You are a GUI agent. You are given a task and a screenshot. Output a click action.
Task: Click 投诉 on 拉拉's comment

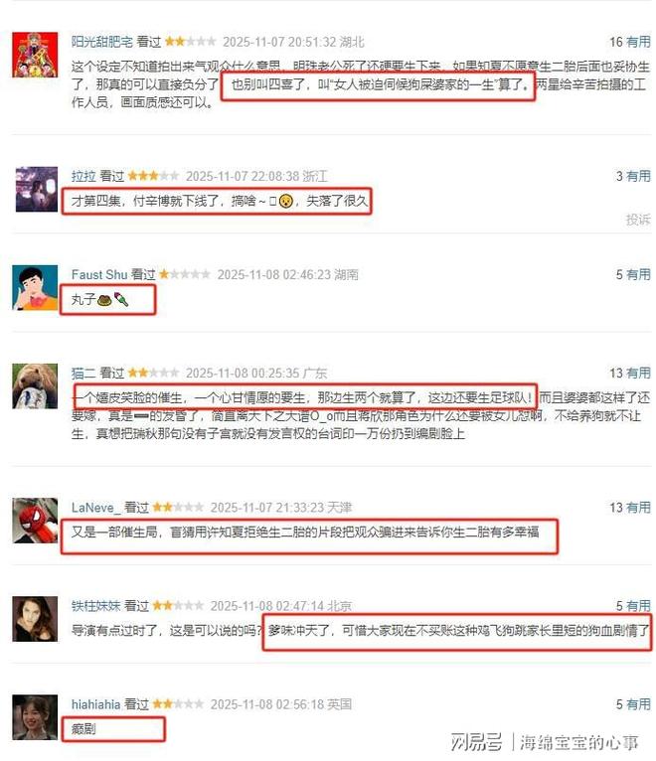tap(638, 220)
